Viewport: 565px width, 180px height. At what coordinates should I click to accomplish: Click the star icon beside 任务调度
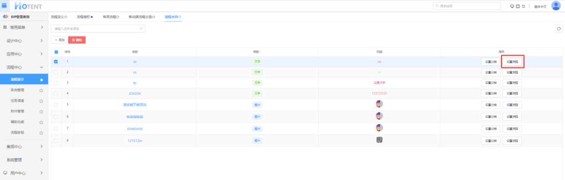coord(41,101)
